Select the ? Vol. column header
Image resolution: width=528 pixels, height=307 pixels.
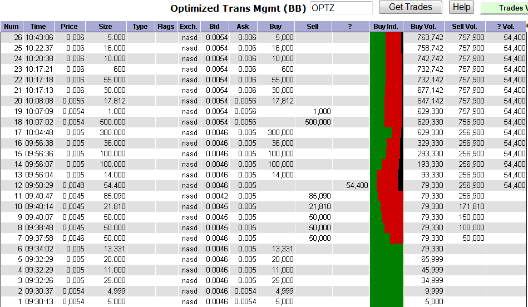point(505,27)
